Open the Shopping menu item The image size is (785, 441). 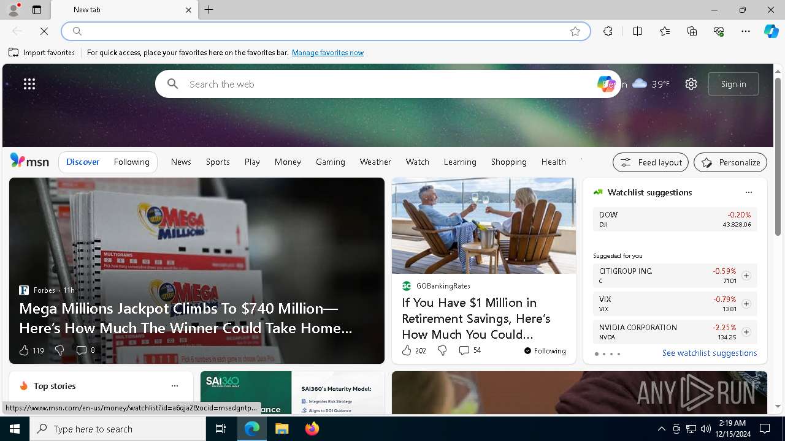pos(509,162)
